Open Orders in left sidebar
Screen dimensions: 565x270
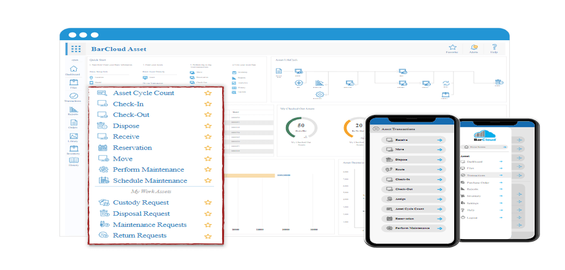[x=74, y=124]
